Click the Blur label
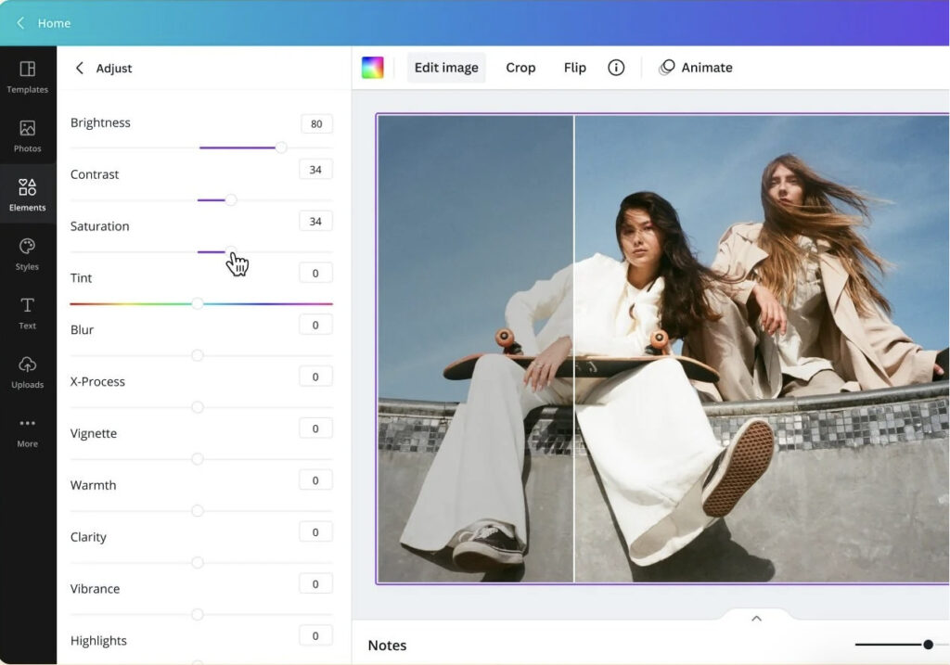This screenshot has height=665, width=950. (82, 329)
